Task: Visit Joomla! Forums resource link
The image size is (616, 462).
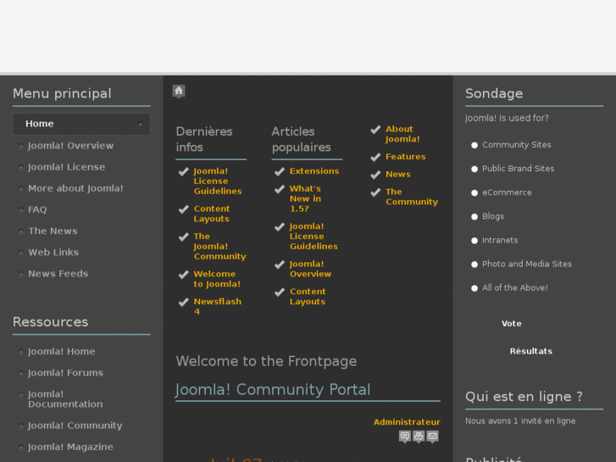Action: [65, 373]
